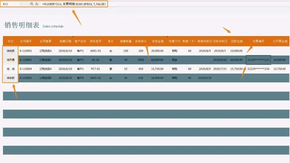
Task: Click the model cell A001-02
Action: pyautogui.click(x=96, y=78)
